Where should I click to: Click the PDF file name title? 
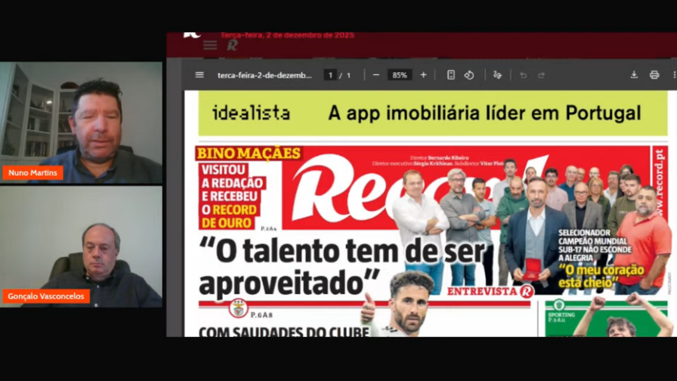pos(265,75)
